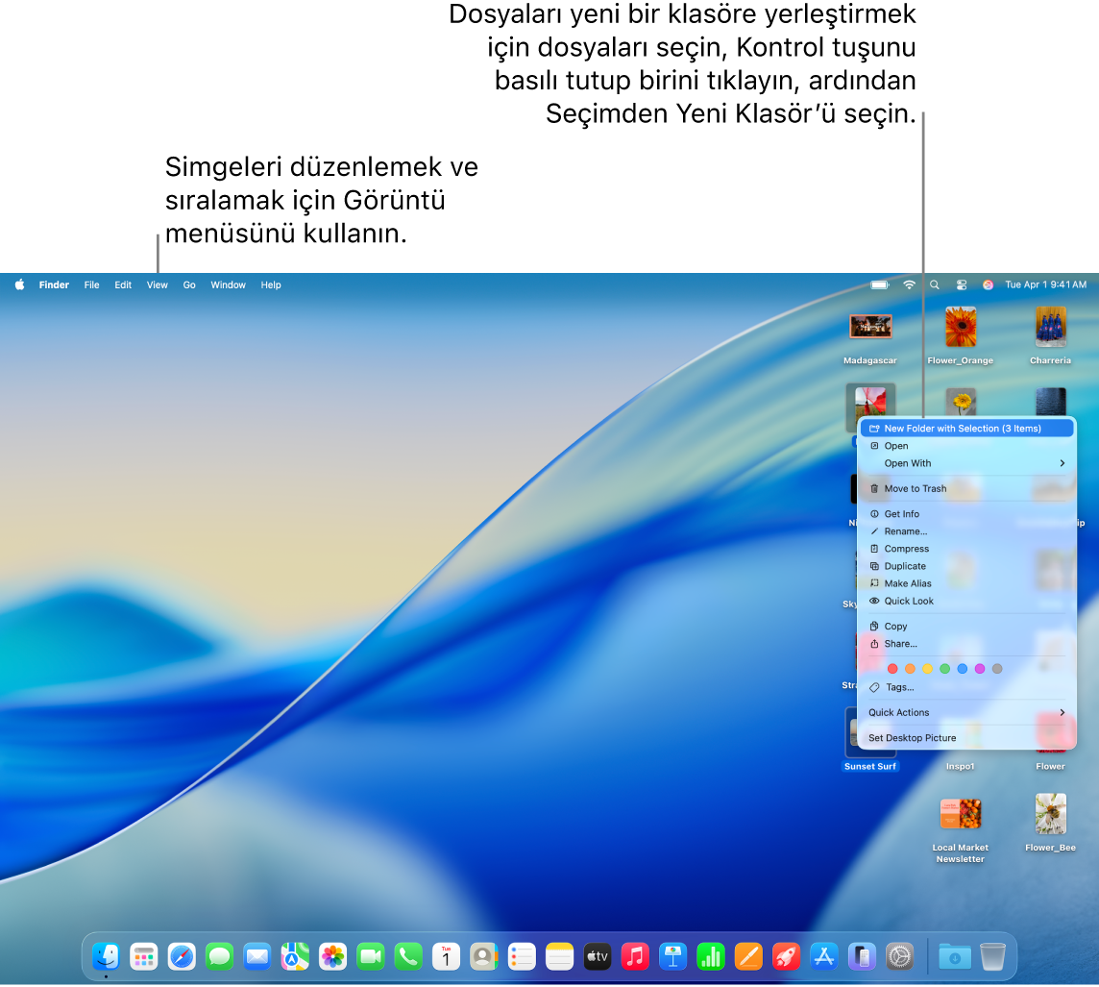Open Messages app in the Dock
This screenshot has height=987, width=1099.
[x=219, y=957]
